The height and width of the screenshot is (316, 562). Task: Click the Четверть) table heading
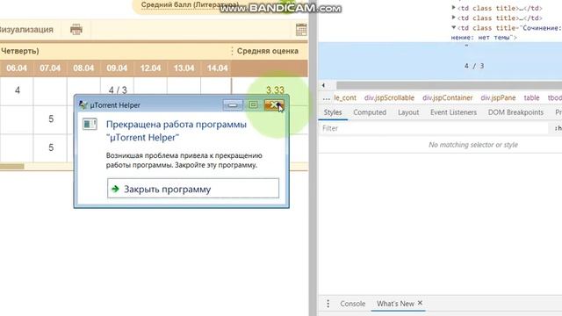click(19, 51)
